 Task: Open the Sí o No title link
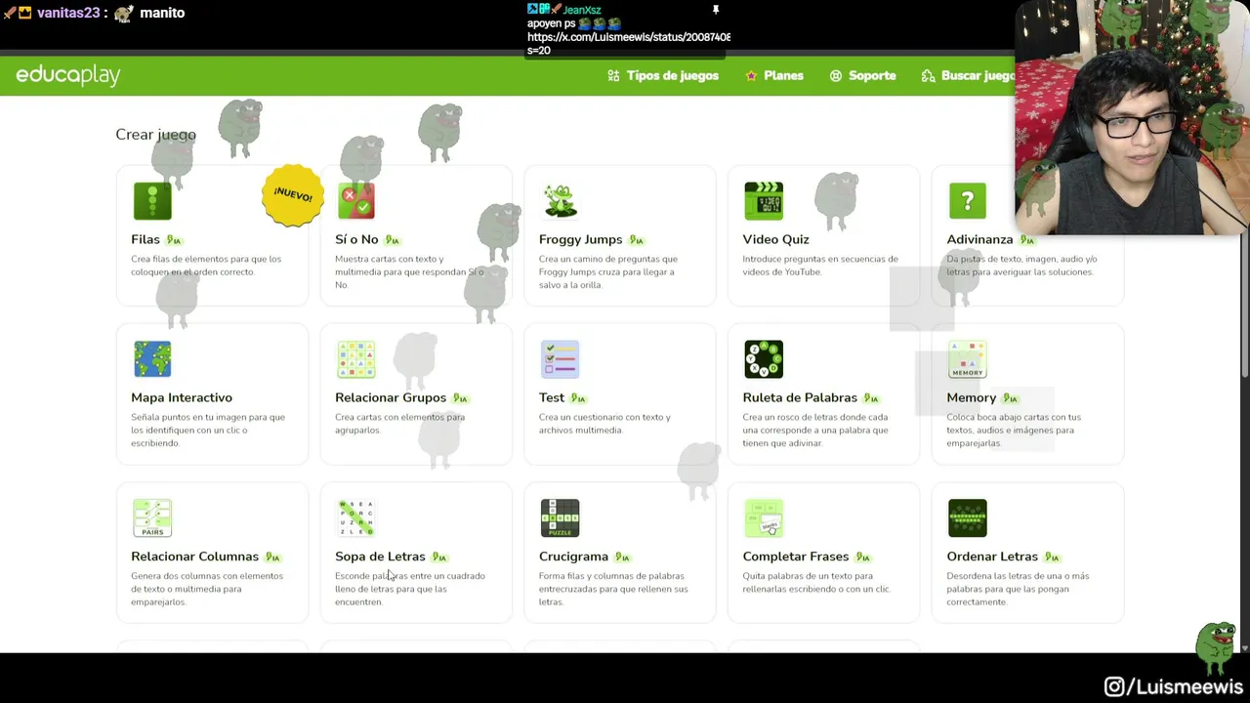pos(356,239)
